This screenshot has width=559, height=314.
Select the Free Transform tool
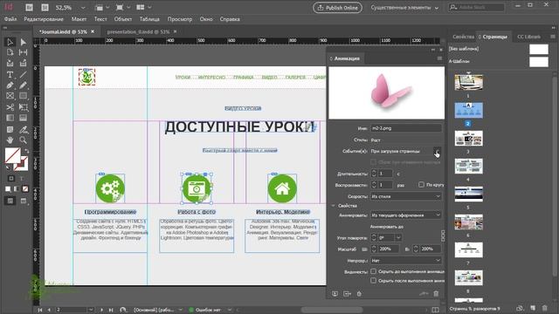click(24, 106)
